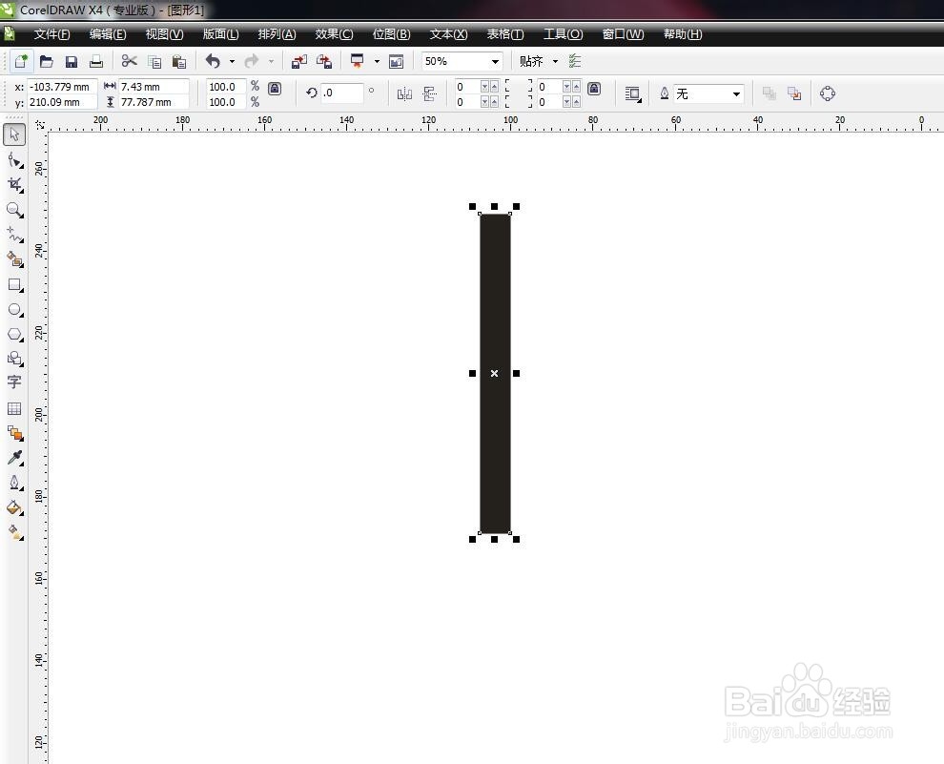
Task: Print the document
Action: [x=96, y=61]
